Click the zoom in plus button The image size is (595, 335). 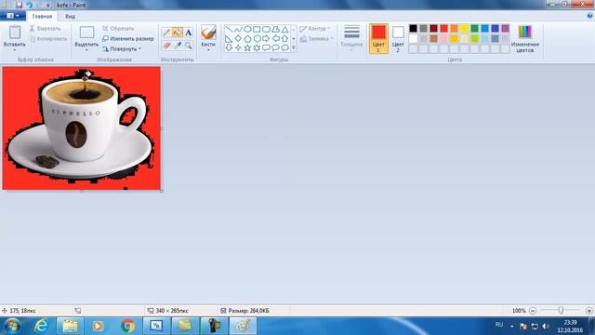tap(588, 311)
